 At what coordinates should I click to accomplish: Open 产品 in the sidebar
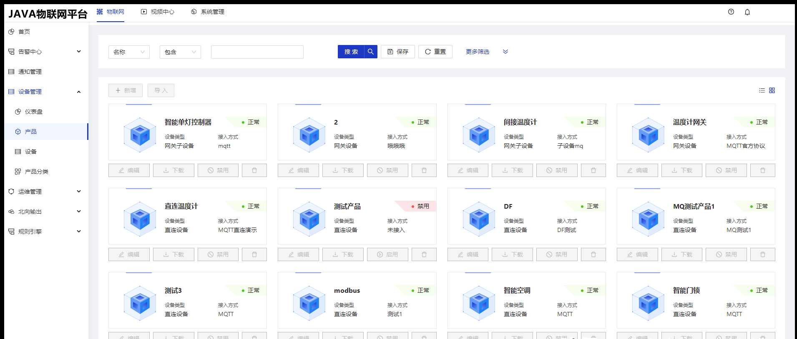point(46,132)
